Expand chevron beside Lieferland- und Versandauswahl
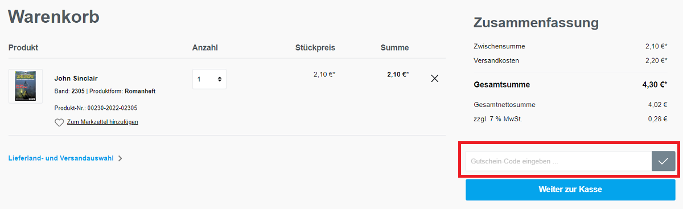 coord(120,158)
